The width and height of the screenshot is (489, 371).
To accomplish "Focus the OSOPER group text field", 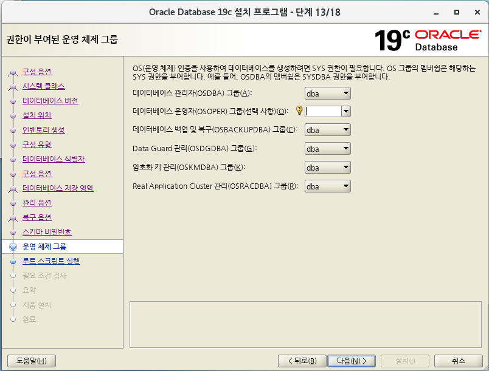I will pyautogui.click(x=323, y=112).
